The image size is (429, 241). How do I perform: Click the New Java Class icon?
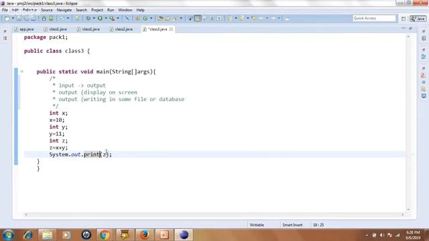[x=145, y=18]
